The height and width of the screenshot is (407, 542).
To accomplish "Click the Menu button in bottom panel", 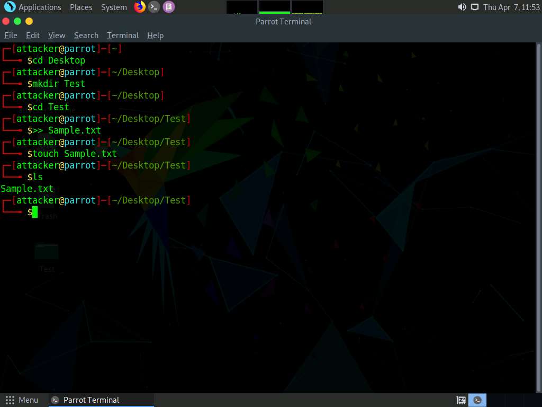I will pos(22,400).
